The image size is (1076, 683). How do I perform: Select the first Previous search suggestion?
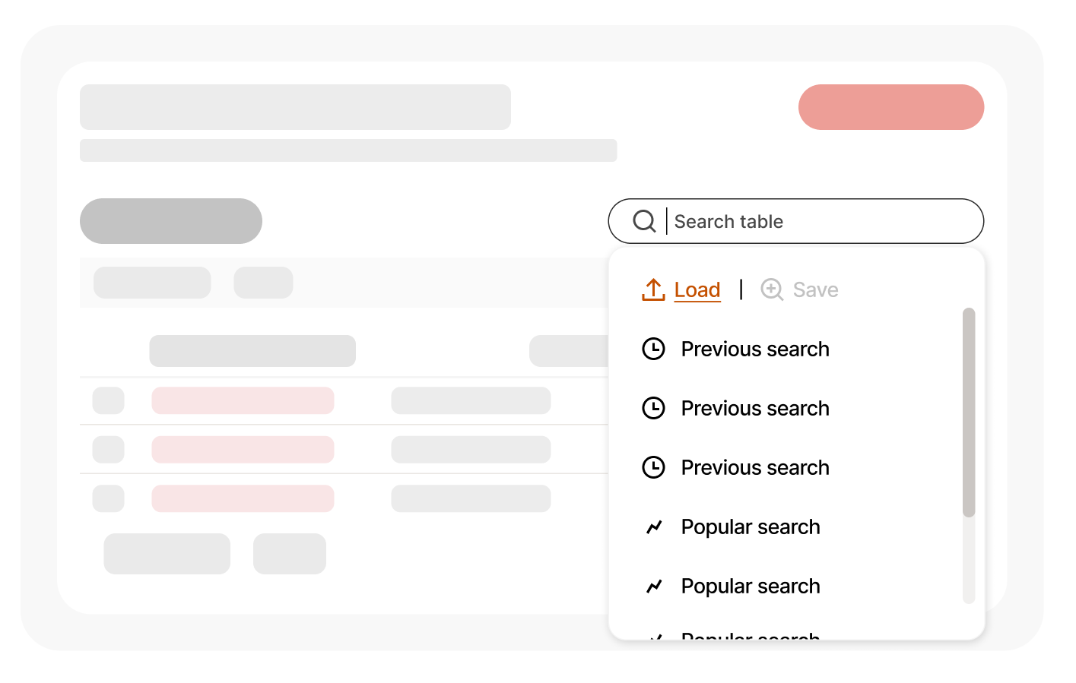click(755, 349)
